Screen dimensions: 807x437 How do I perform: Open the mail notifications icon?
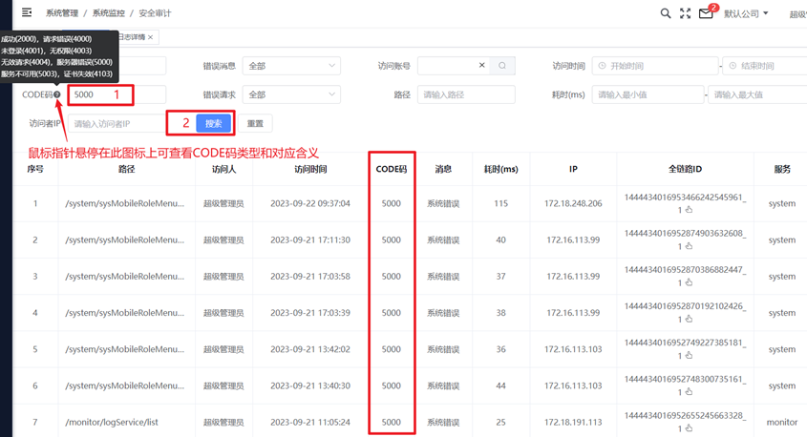coord(706,13)
